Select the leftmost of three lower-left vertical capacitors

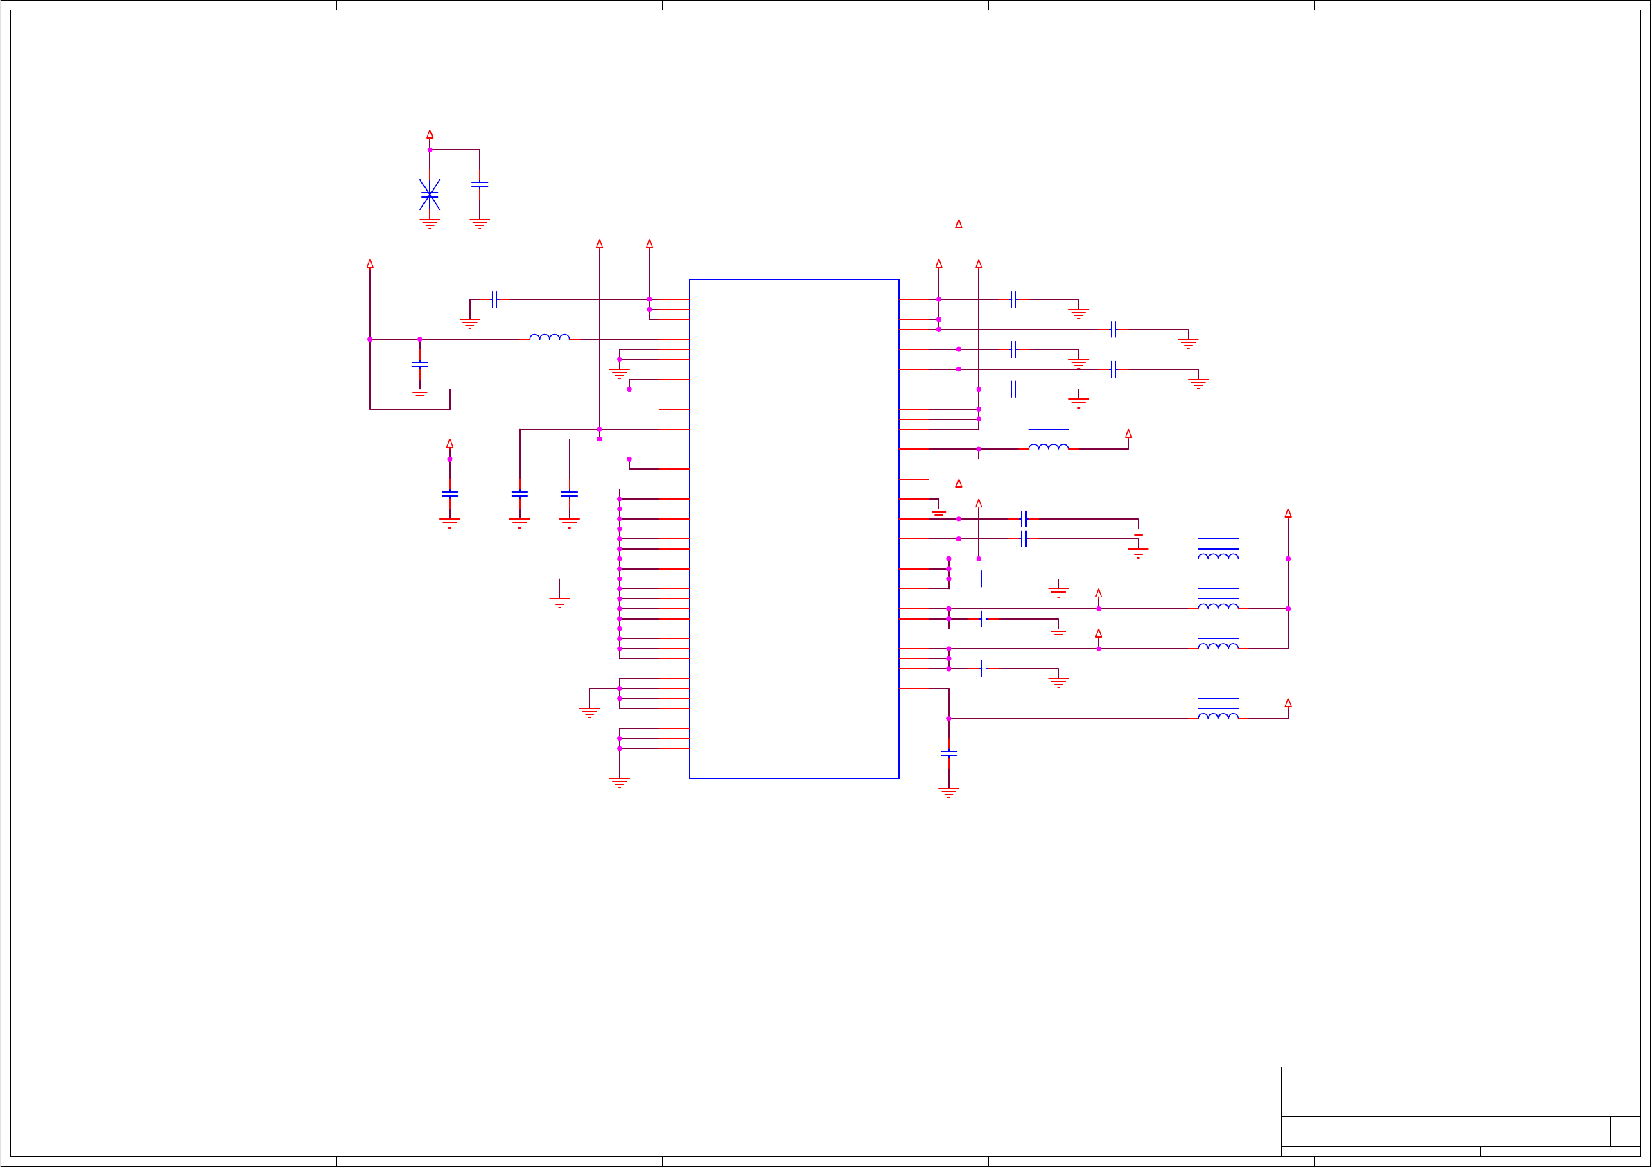pyautogui.click(x=449, y=494)
